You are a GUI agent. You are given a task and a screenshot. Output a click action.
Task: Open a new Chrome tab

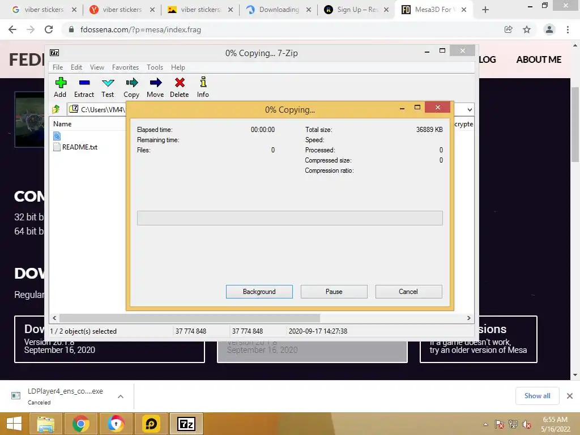click(485, 10)
